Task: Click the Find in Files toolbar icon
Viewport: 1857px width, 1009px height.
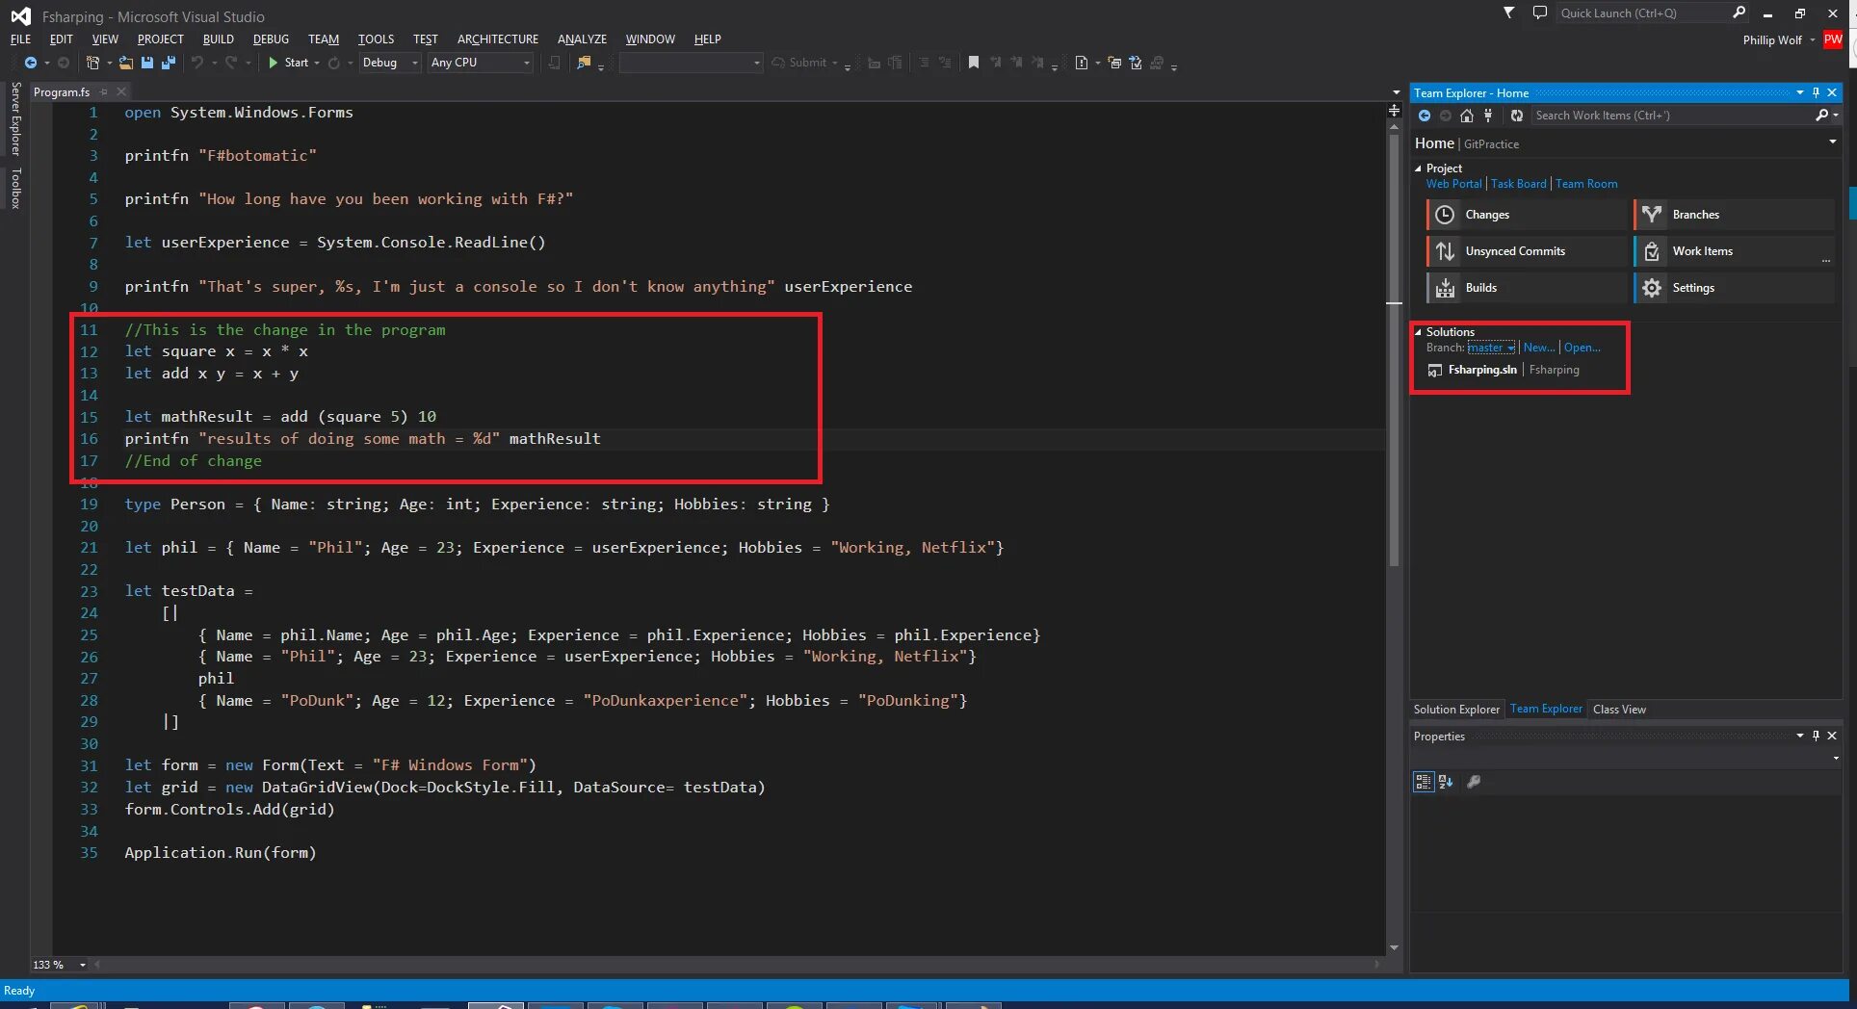Action: point(584,63)
